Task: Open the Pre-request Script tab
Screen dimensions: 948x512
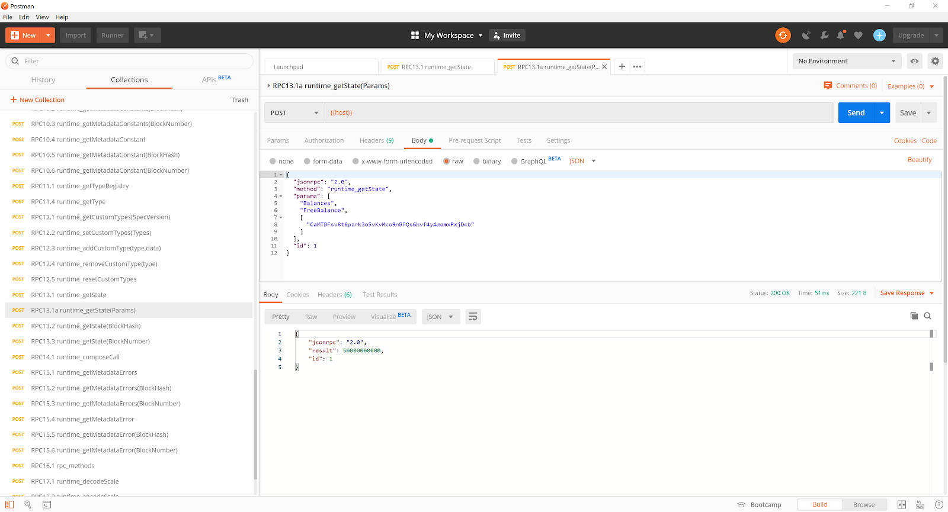Action: tap(475, 141)
